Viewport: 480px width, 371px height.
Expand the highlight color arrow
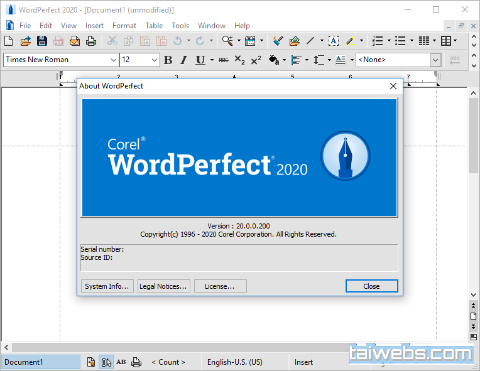point(361,40)
